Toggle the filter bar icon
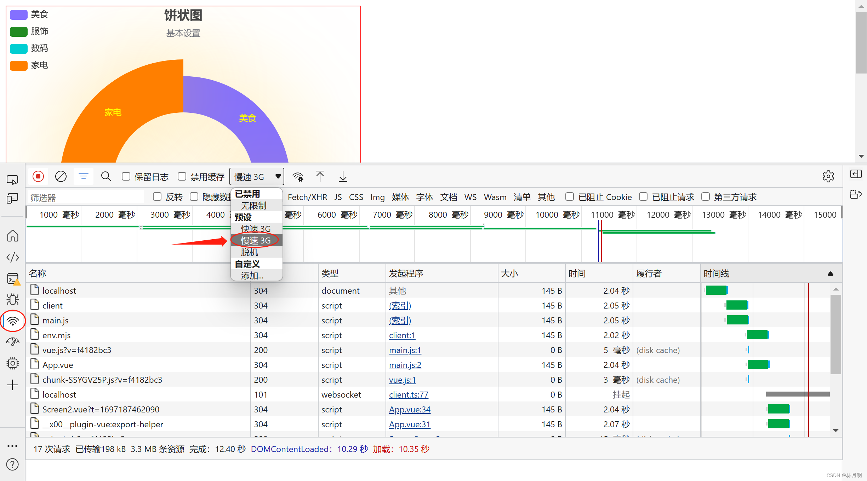 point(84,176)
